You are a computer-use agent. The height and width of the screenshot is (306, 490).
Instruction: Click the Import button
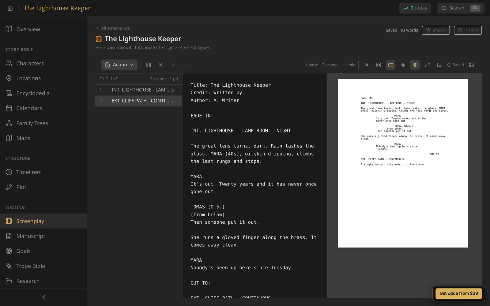[436, 30]
